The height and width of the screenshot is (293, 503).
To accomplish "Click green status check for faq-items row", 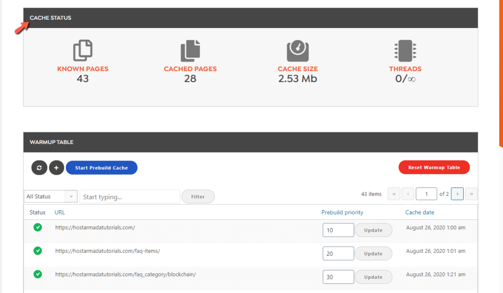I will [x=37, y=251].
